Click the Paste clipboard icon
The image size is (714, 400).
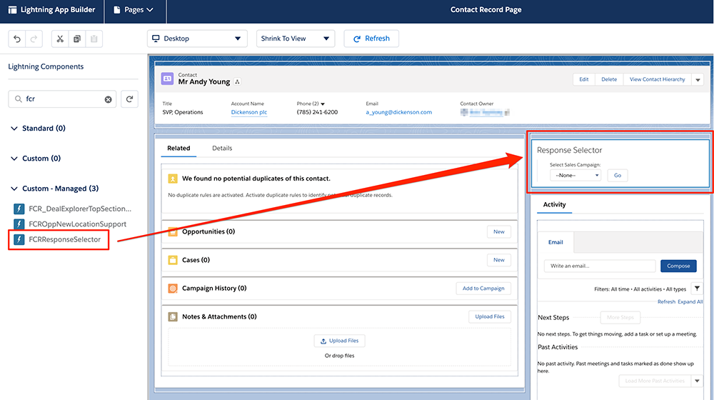pos(94,39)
